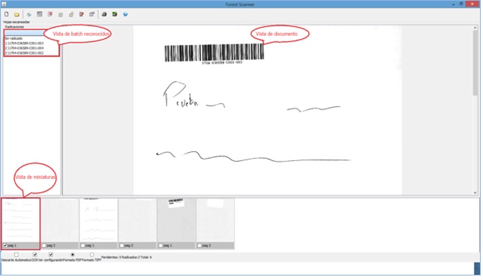This screenshot has width=483, height=280.
Task: Click the document view vertical scrollbar down arrow
Action: pyautogui.click(x=475, y=192)
